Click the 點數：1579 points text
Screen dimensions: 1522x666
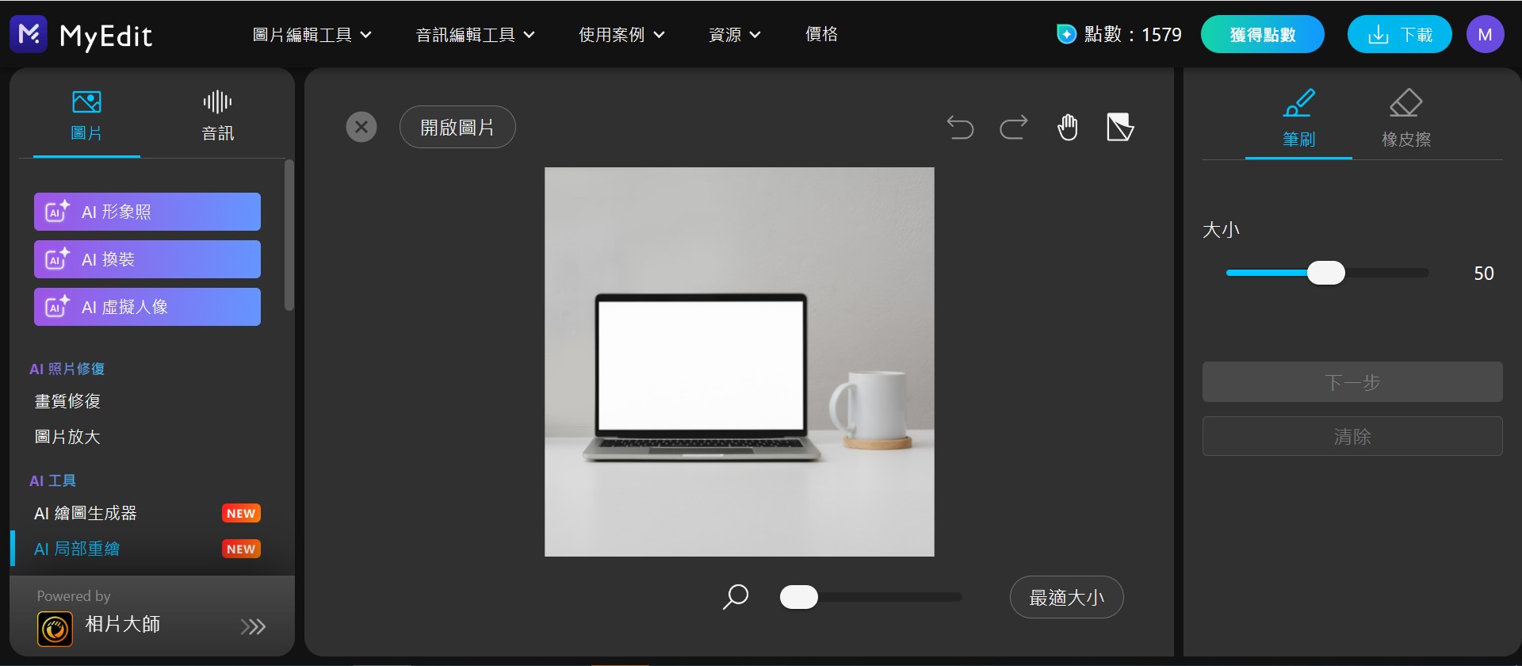pyautogui.click(x=1133, y=34)
